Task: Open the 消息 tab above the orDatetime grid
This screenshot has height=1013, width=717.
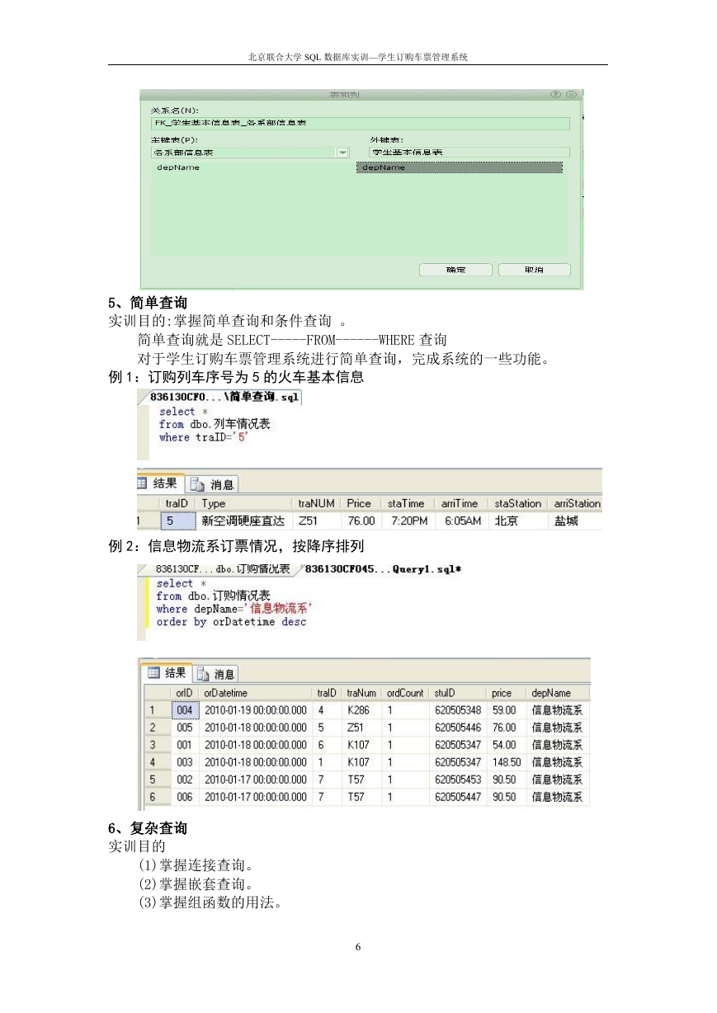Action: (215, 674)
